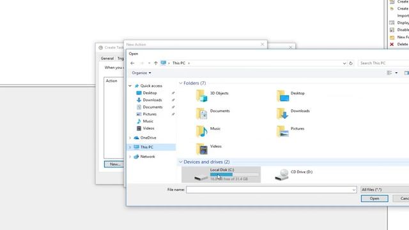Close the New Action dialog

click(x=263, y=44)
